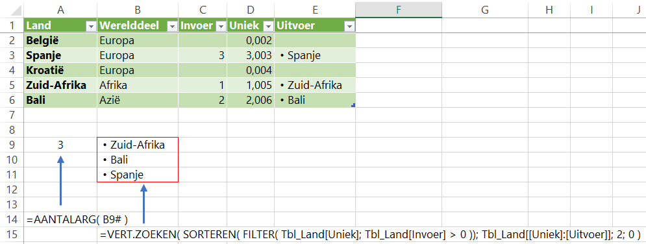Screen dimensions: 646x244
Task: Select the Uitvoer cell showing • Spanje
Action: (x=315, y=56)
